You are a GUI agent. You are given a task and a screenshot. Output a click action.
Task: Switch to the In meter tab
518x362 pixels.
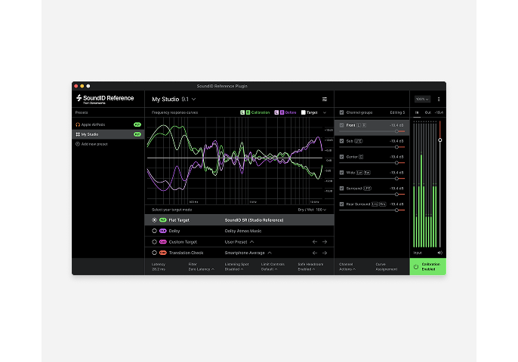[x=417, y=112]
